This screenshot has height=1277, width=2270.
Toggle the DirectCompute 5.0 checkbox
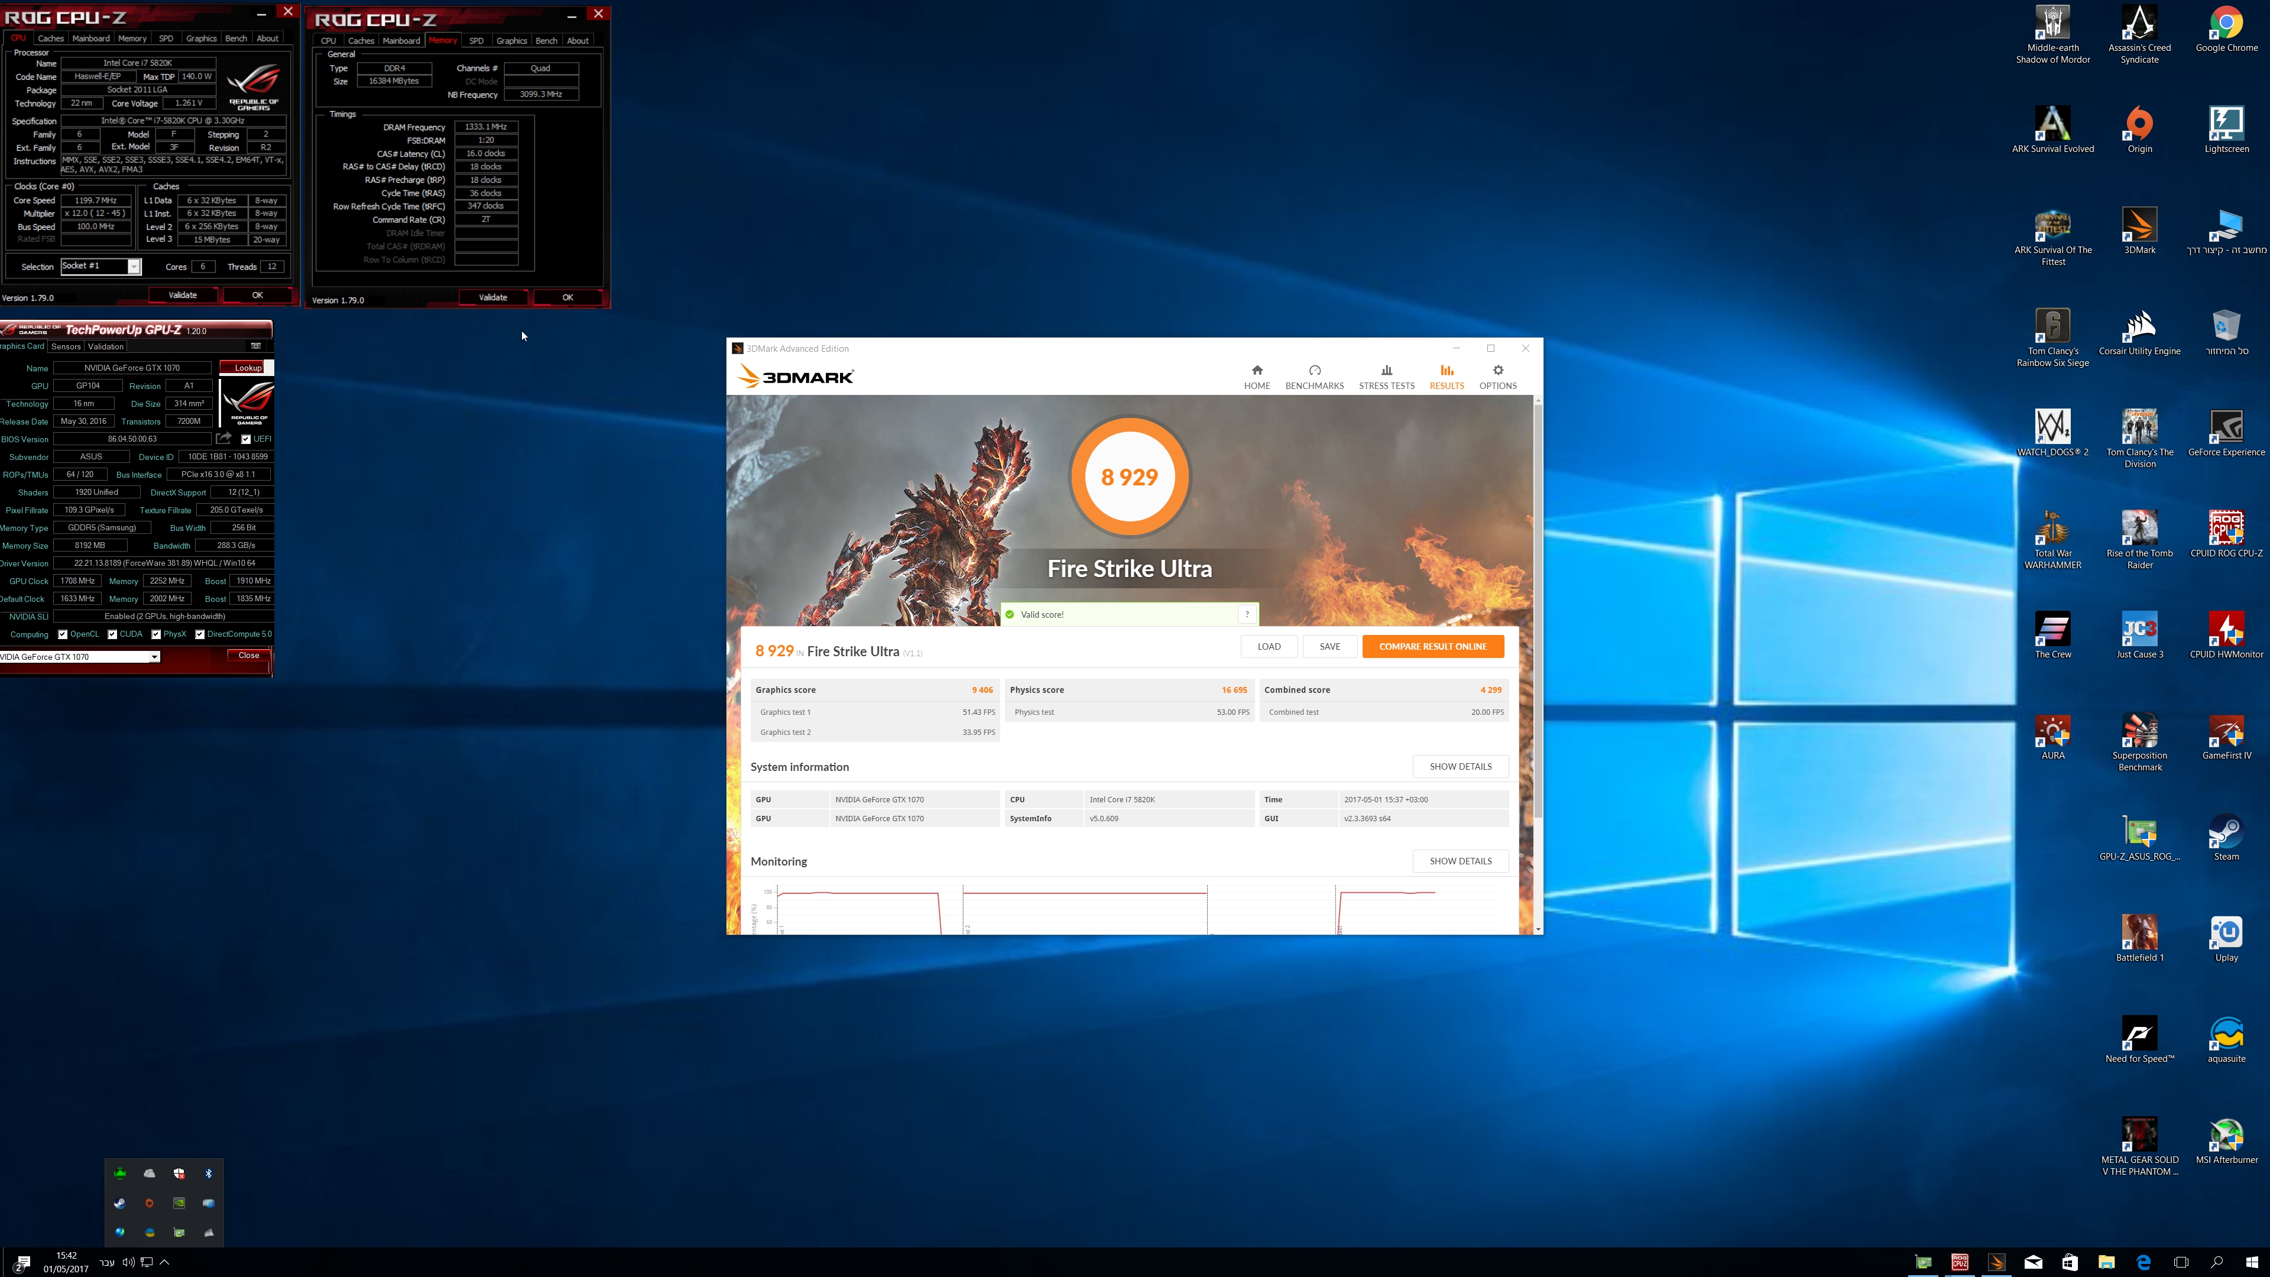pyautogui.click(x=200, y=634)
